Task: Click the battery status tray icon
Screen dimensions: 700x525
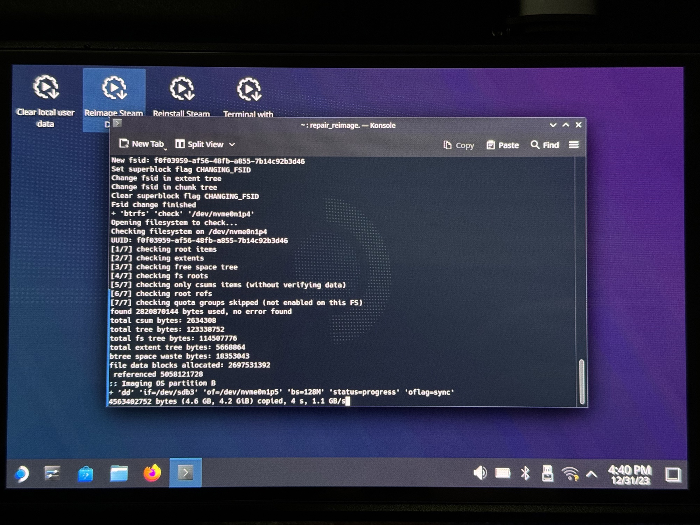Action: (503, 474)
